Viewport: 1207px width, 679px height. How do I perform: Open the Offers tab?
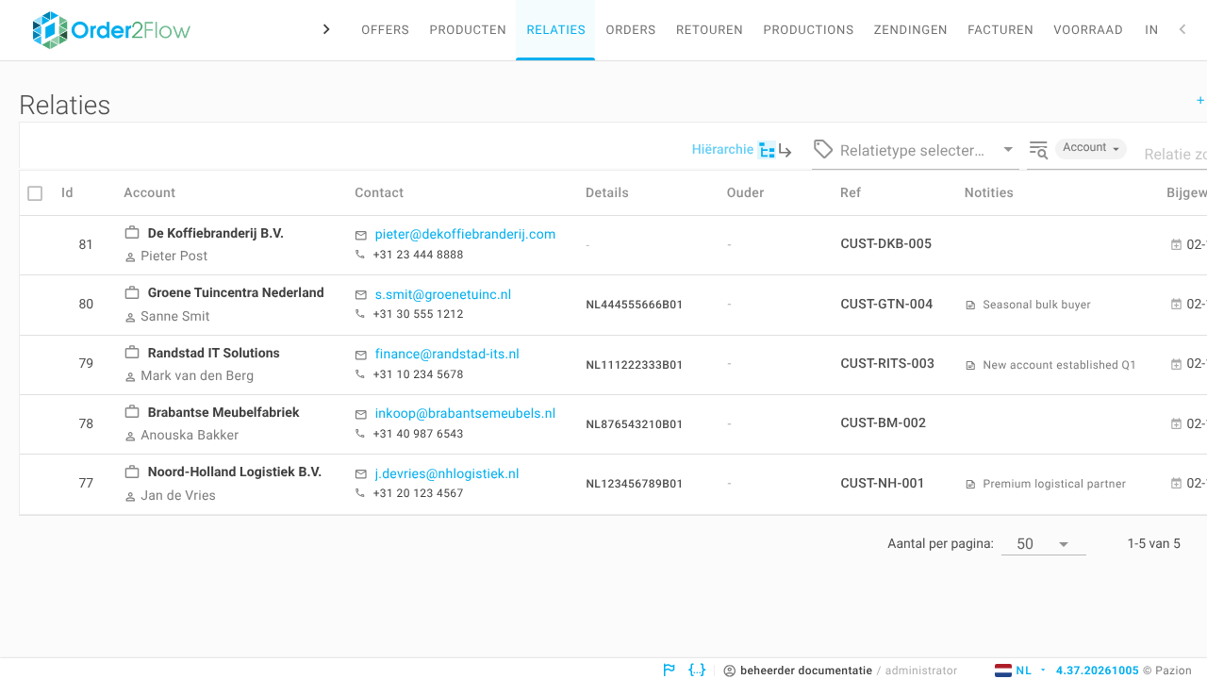click(385, 30)
